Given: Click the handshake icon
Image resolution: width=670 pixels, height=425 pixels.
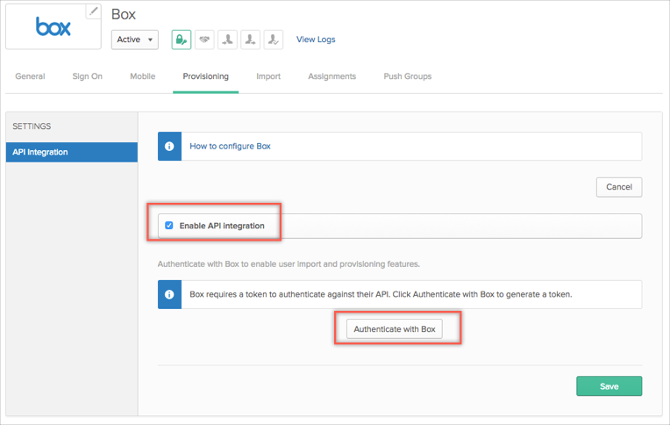Looking at the screenshot, I should [x=204, y=40].
